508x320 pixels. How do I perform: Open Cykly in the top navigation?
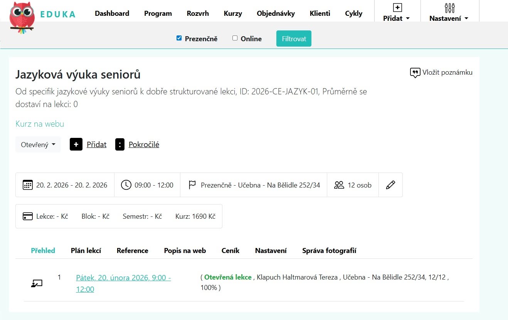pos(354,13)
